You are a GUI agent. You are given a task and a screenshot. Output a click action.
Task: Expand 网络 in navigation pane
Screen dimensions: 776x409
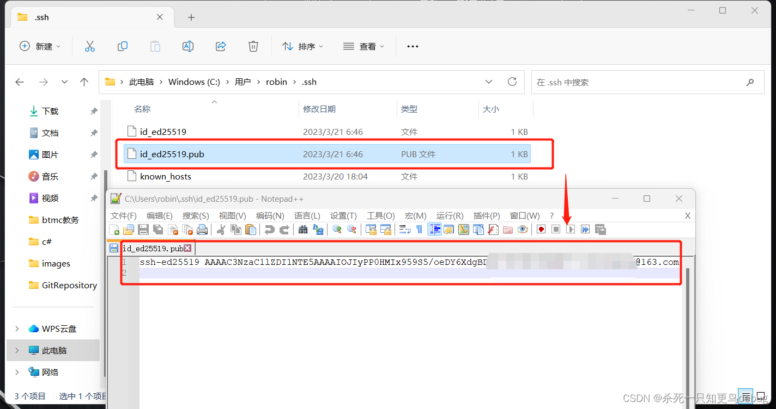[17, 372]
